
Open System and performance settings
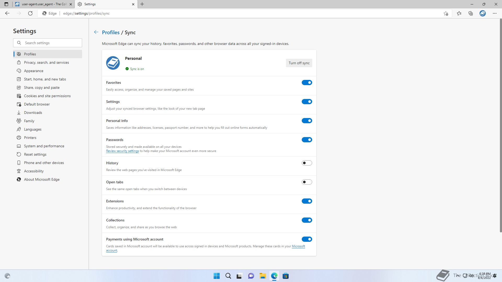pos(48,146)
